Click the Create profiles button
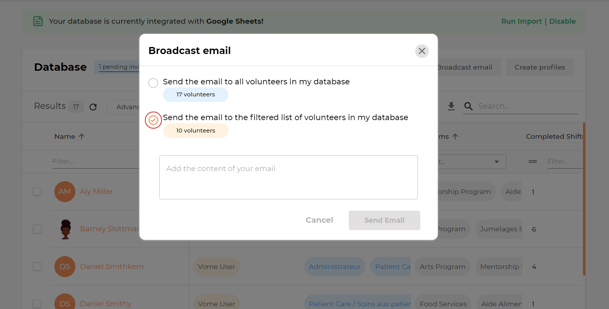The image size is (609, 309). (540, 67)
